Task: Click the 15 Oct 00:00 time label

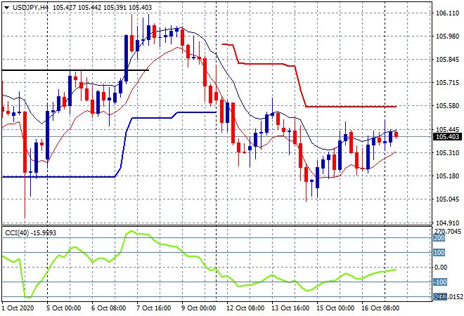Action: [x=335, y=308]
